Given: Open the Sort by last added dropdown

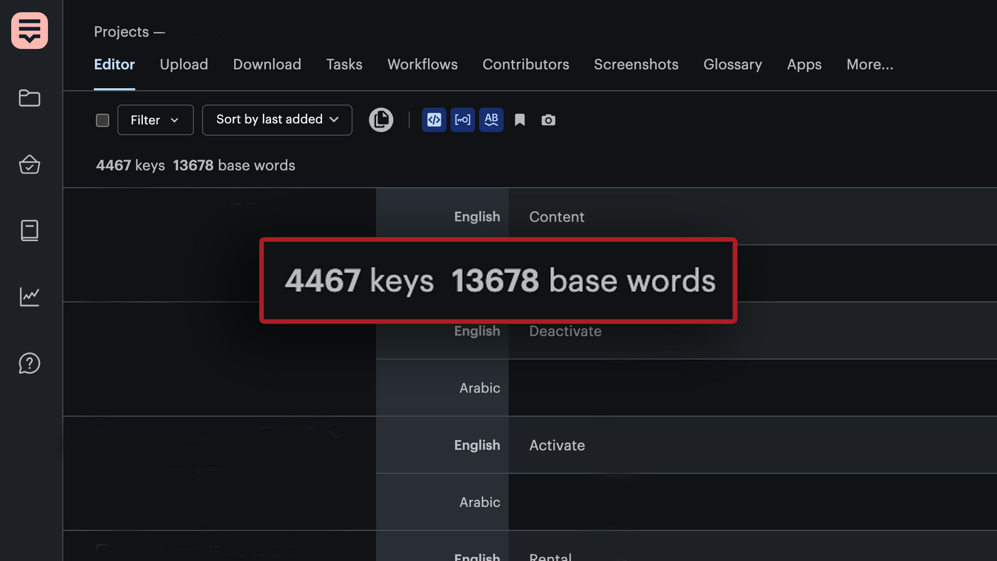Looking at the screenshot, I should [277, 120].
